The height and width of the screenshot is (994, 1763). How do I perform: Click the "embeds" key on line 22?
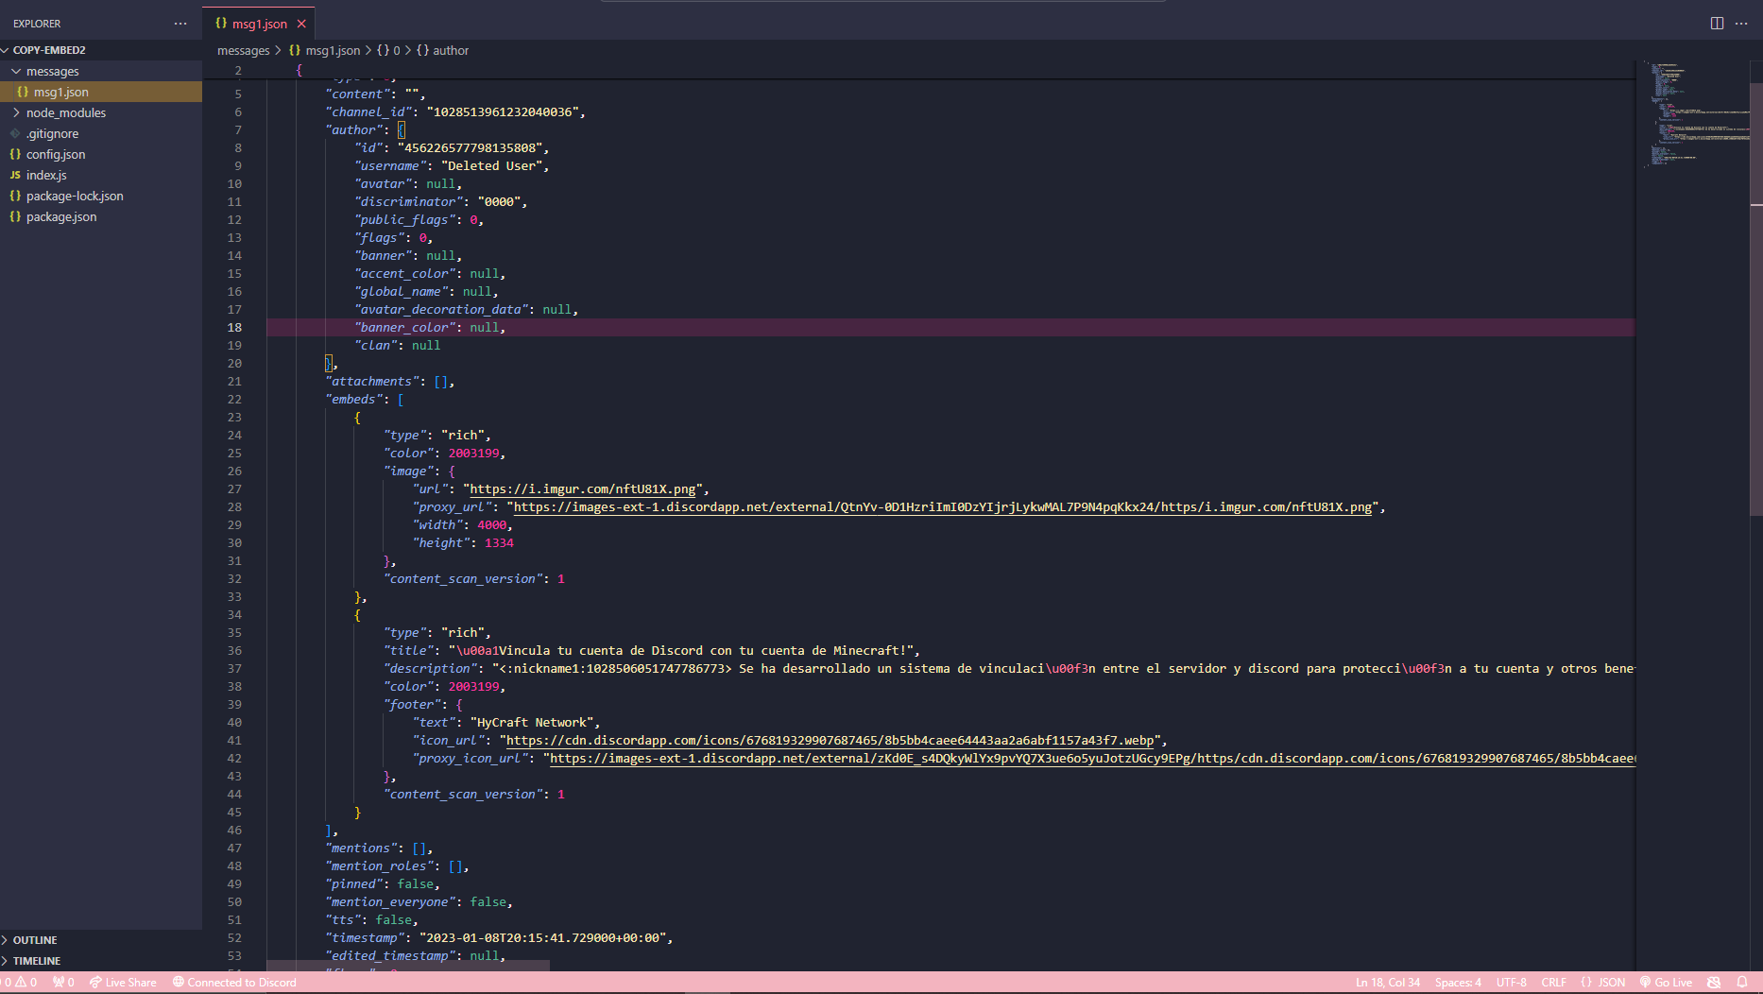[353, 400]
